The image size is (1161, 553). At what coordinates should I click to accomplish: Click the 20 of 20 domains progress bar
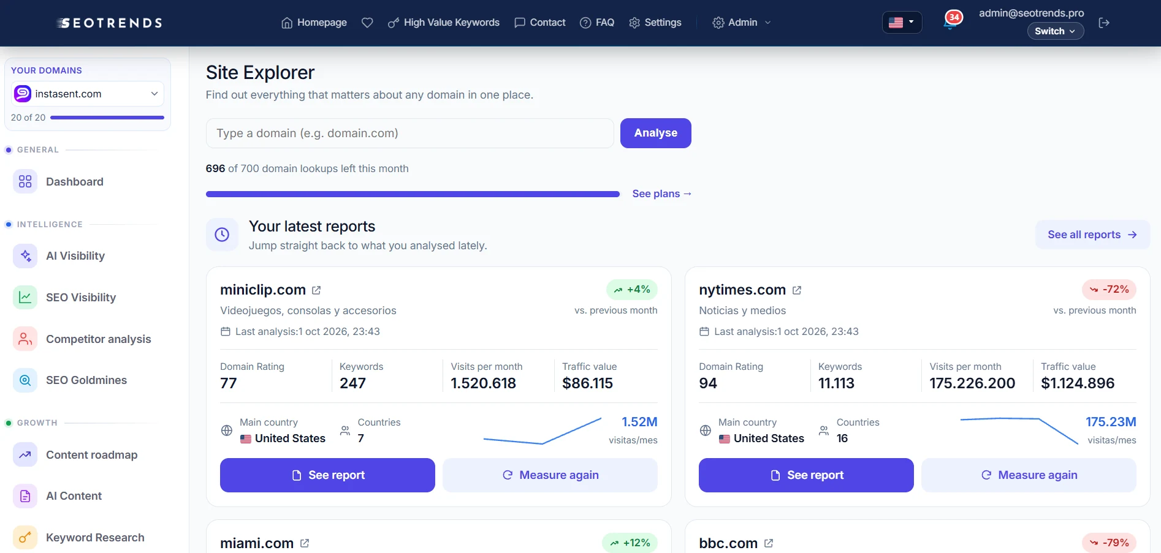(107, 118)
